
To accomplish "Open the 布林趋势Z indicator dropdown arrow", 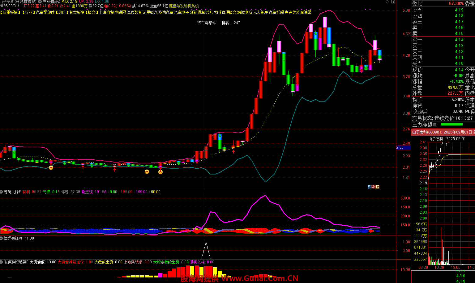I will coord(40,2).
